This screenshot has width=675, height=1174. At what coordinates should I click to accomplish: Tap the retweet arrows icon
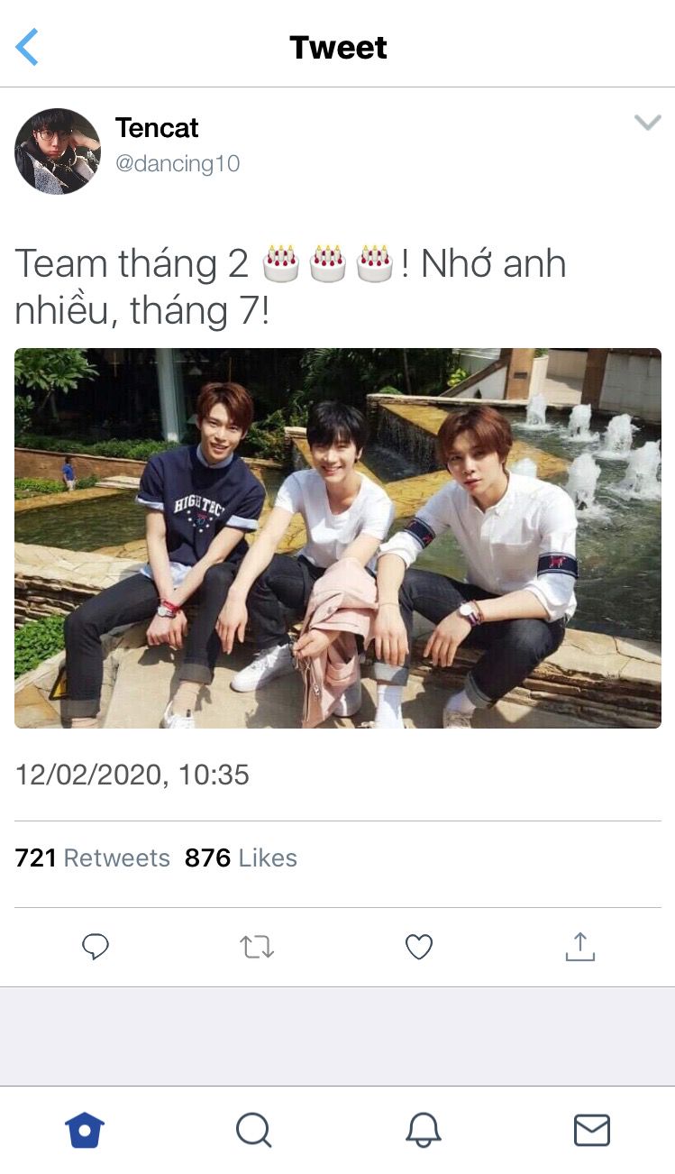point(257,947)
